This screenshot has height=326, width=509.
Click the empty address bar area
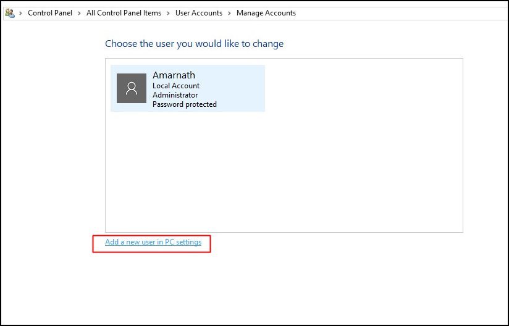pos(399,13)
